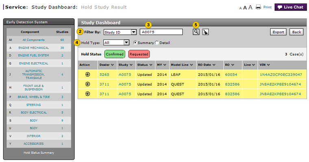Screen dimensions: 309x162
Task: Open VIN JN8AE2KP8E9104674 link in last row
Action: (x=280, y=94)
